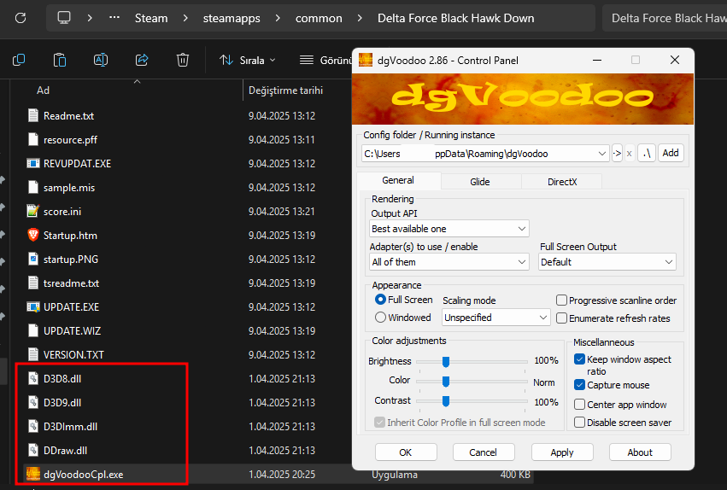The width and height of the screenshot is (727, 490).
Task: Click the Copy icon in Explorer toolbar
Action: 19,60
